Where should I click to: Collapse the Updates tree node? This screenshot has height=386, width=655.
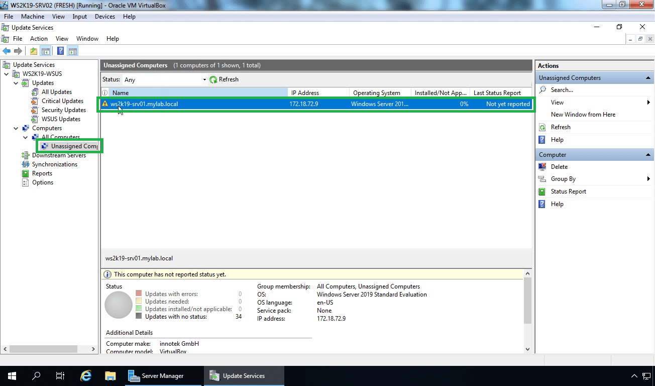tap(16, 83)
